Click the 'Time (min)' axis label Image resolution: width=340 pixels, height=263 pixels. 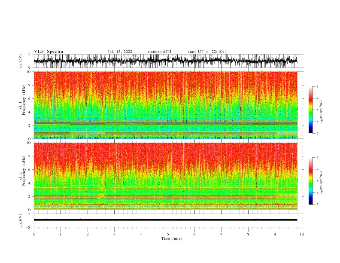pyautogui.click(x=172, y=239)
